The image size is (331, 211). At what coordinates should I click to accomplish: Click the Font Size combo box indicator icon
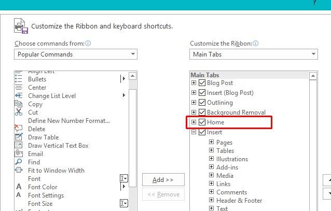124,203
